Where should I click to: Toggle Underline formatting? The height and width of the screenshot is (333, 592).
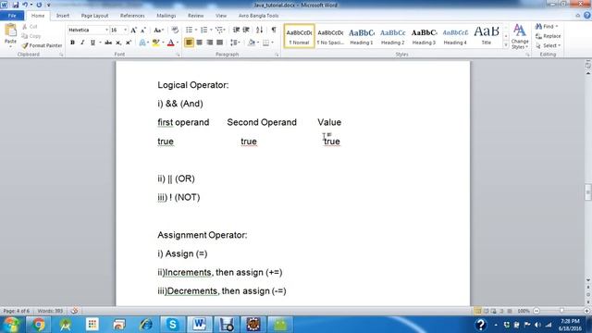[92, 43]
